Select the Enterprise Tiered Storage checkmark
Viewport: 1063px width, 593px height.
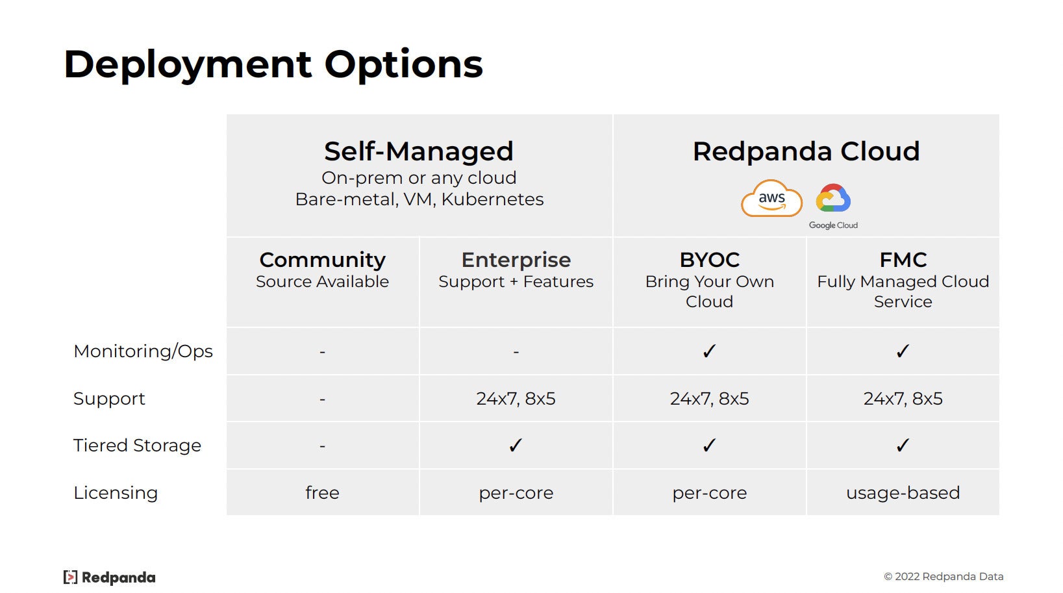(516, 446)
